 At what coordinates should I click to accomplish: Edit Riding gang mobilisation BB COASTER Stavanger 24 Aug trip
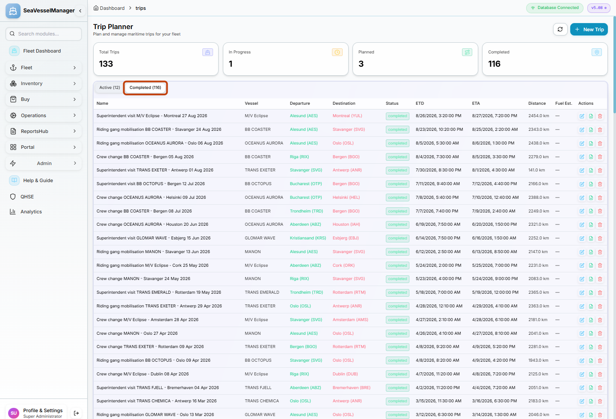point(582,130)
